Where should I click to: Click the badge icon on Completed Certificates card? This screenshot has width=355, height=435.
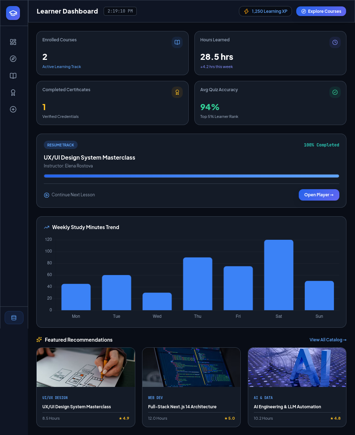[177, 92]
